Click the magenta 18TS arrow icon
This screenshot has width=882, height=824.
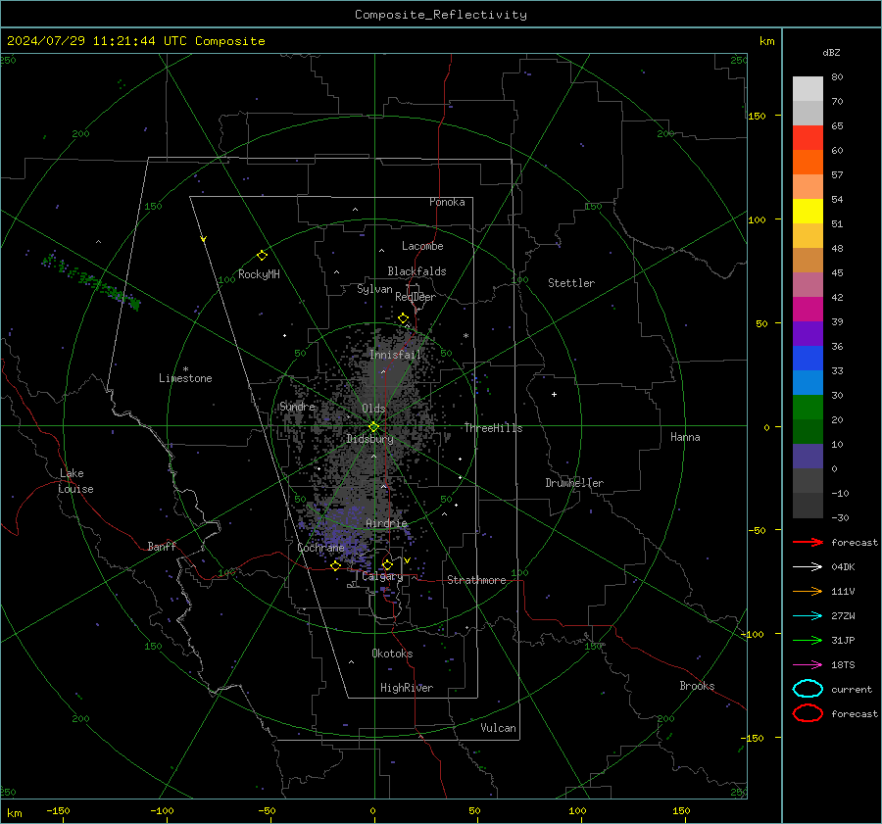pos(808,665)
